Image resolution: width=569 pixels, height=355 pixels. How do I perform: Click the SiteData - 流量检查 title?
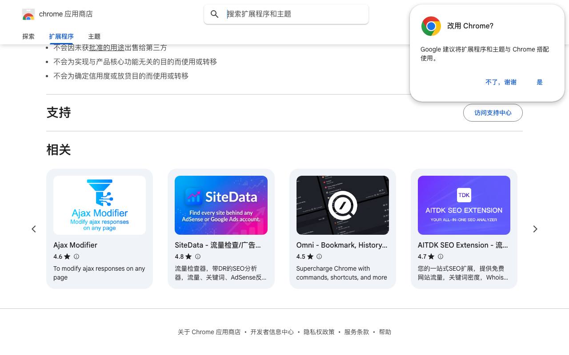[x=218, y=245]
